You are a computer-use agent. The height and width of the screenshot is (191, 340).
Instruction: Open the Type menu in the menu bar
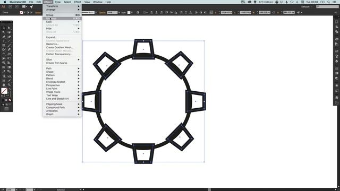point(58,2)
